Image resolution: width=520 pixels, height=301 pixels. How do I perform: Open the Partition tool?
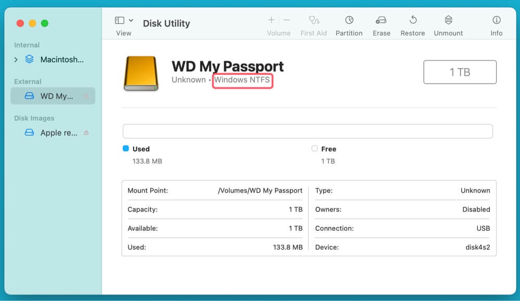tap(349, 20)
